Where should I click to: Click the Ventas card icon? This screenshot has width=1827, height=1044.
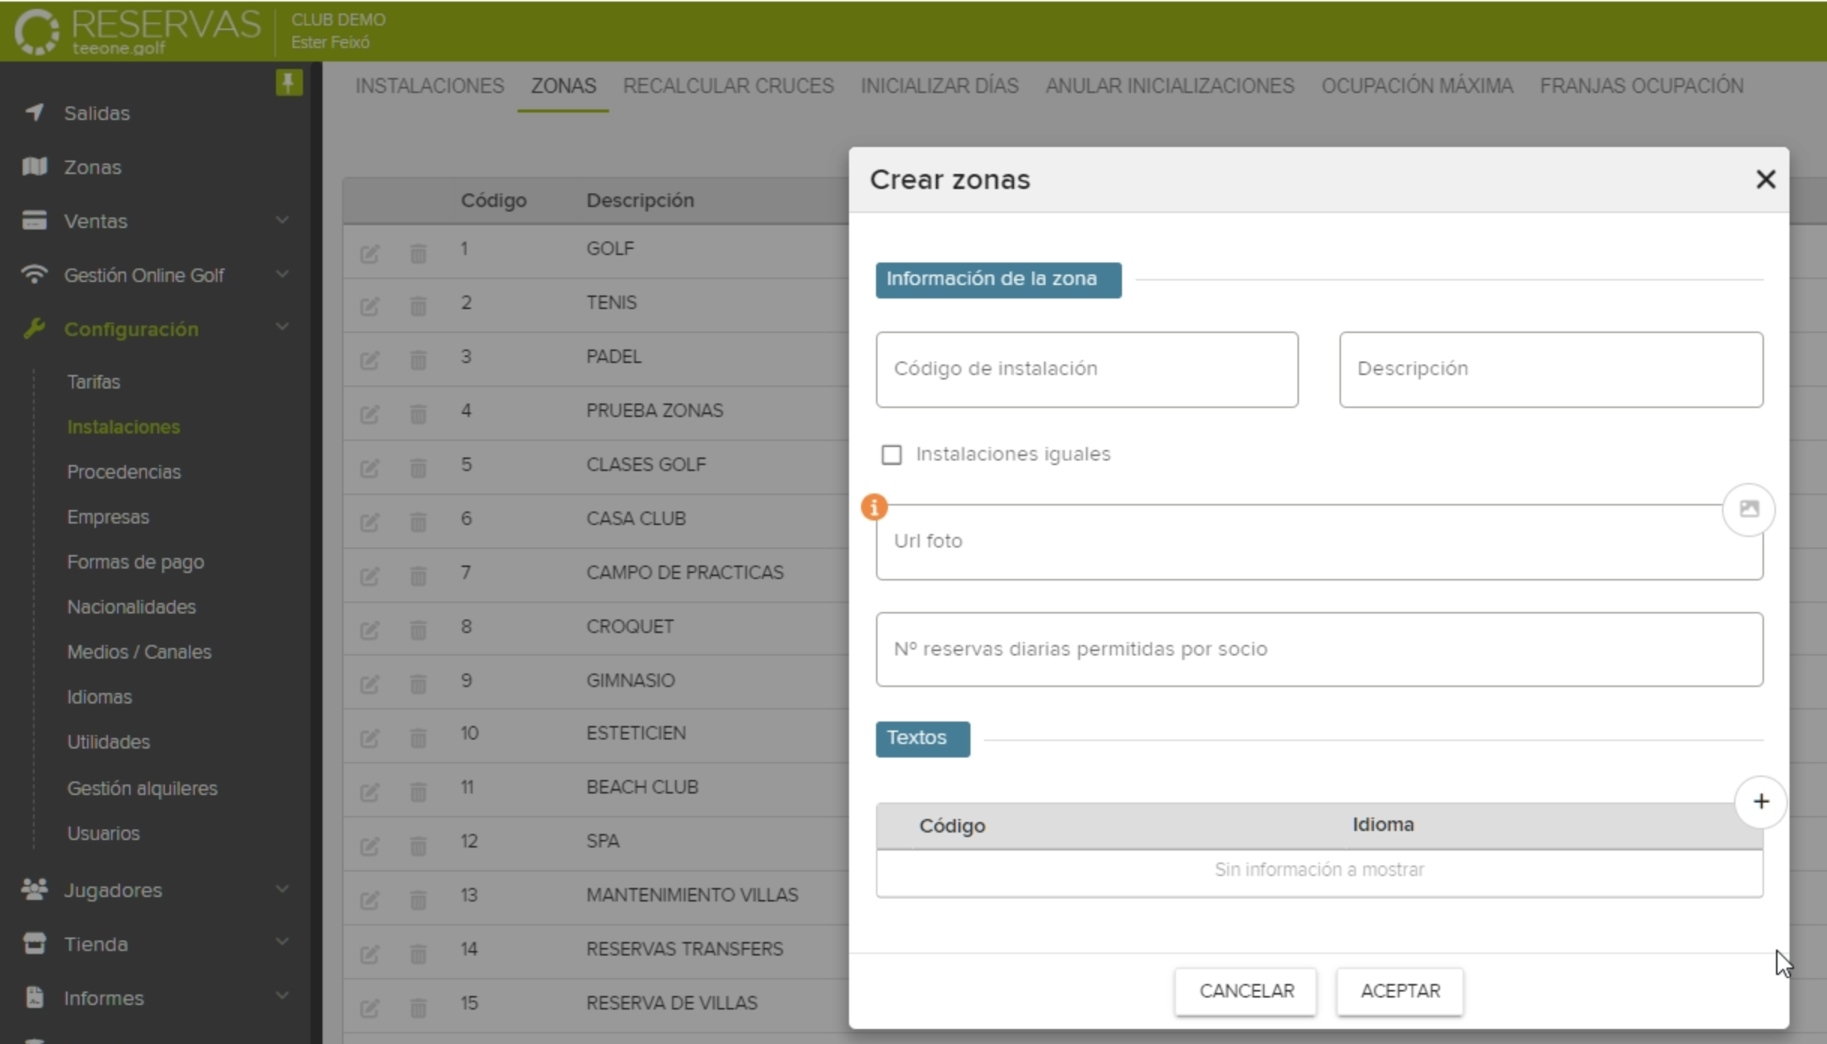pyautogui.click(x=34, y=220)
